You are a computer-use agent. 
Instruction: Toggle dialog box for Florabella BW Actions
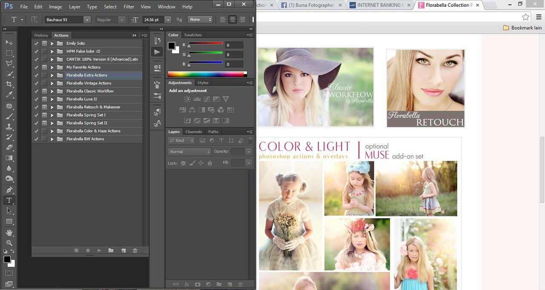tap(44, 139)
